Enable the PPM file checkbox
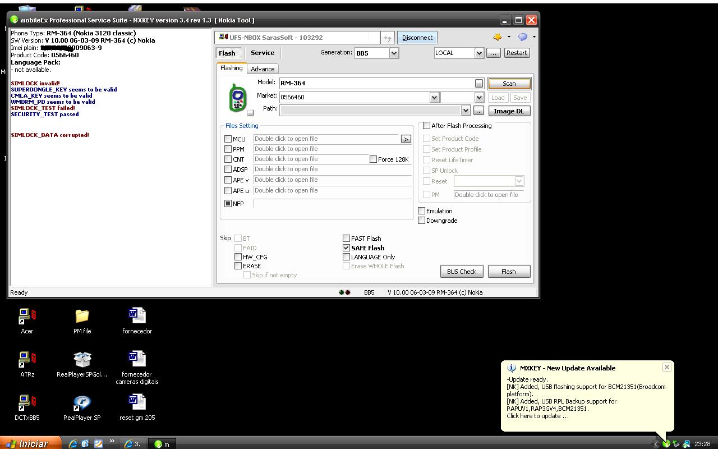 228,149
